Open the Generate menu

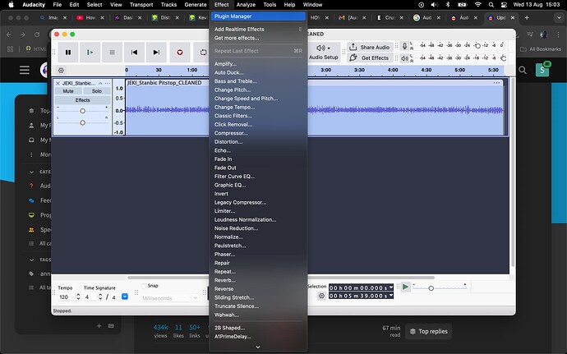pyautogui.click(x=196, y=5)
